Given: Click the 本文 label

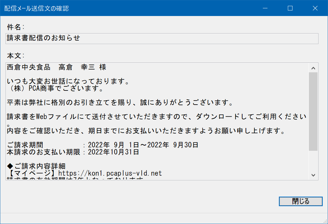Looking at the screenshot, I should 16,56.
